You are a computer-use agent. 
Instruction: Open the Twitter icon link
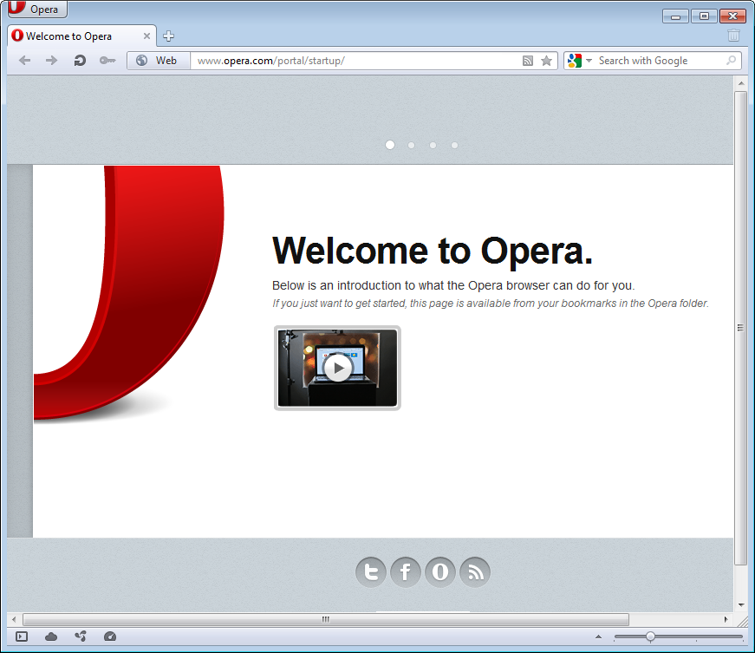click(371, 572)
